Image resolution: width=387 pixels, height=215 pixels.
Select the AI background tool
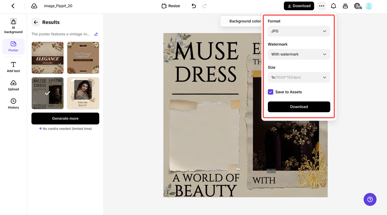(13, 25)
